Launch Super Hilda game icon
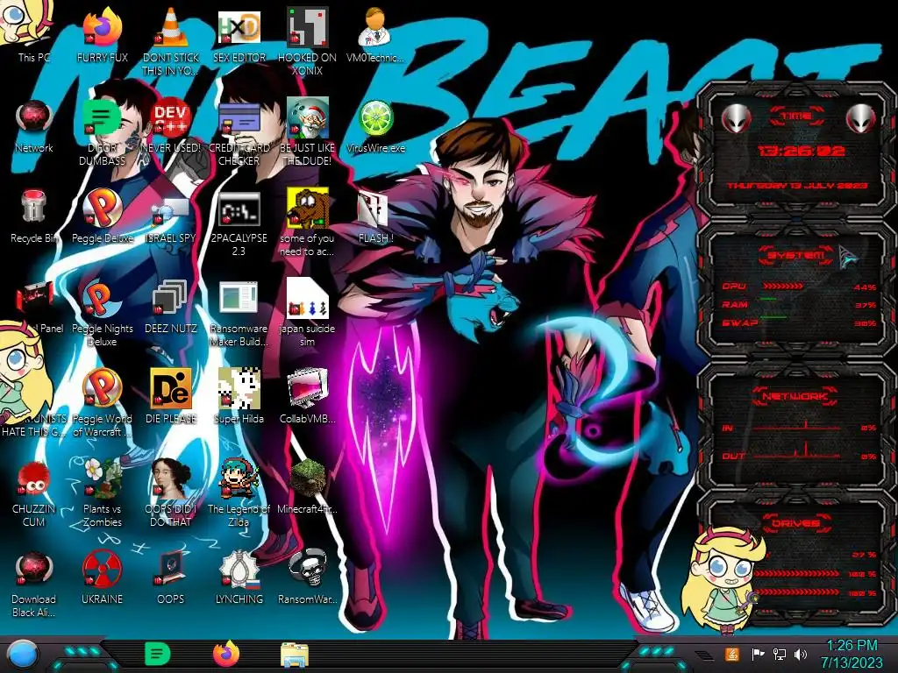This screenshot has width=898, height=673. [x=239, y=397]
